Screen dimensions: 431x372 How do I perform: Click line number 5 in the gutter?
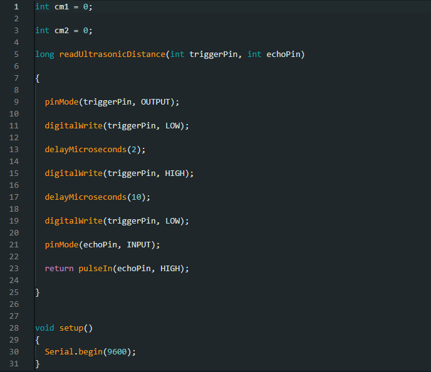click(16, 54)
